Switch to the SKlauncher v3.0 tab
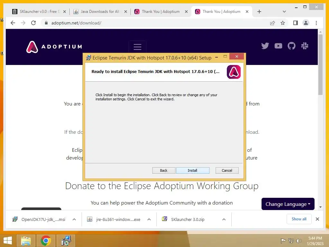Image resolution: width=329 pixels, height=247 pixels. coord(38,12)
